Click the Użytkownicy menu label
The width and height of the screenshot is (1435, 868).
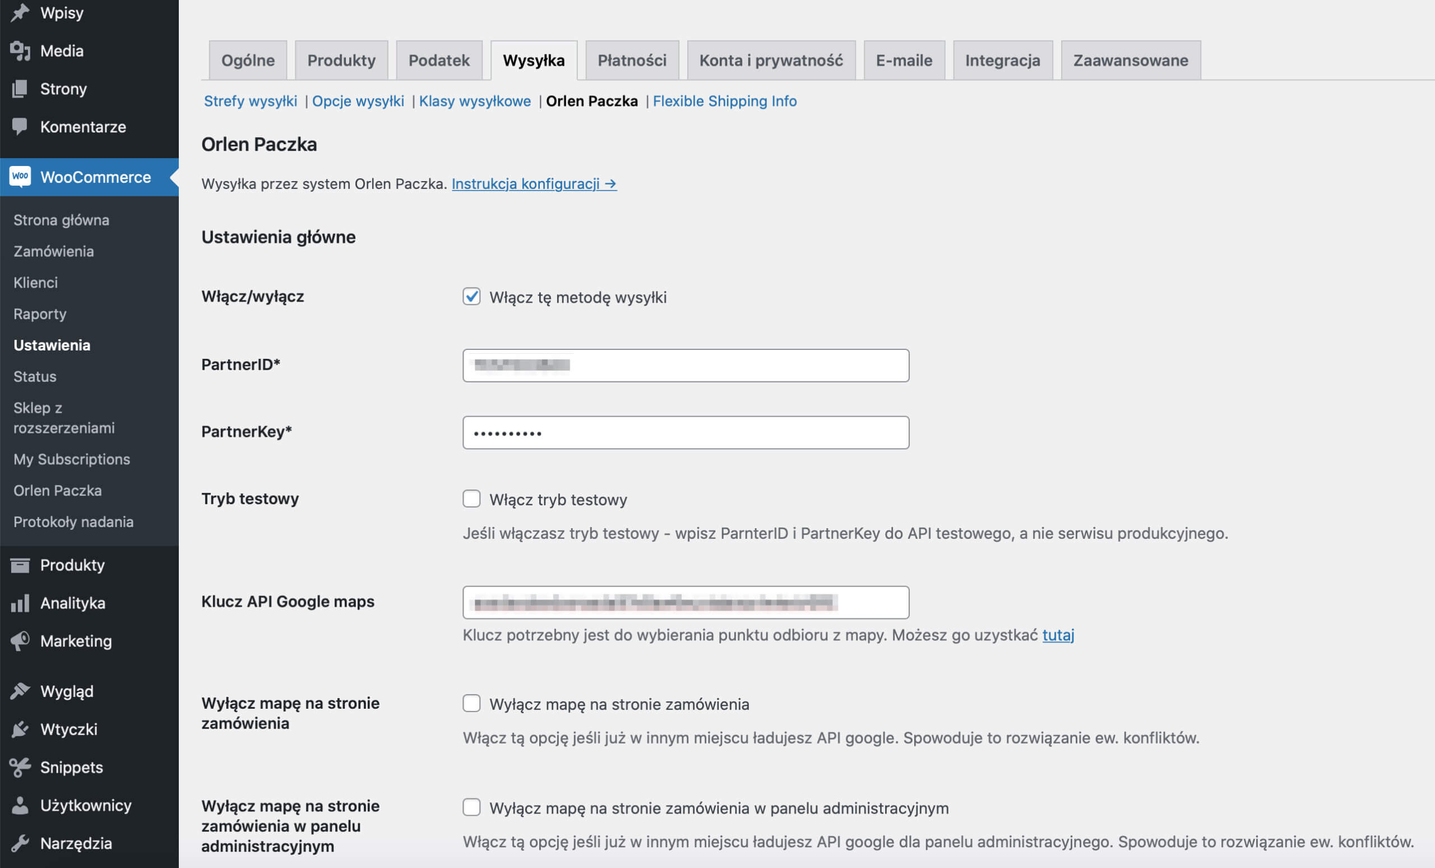click(86, 805)
